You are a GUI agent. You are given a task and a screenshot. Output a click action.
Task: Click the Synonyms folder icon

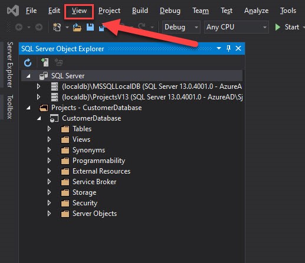click(65, 150)
